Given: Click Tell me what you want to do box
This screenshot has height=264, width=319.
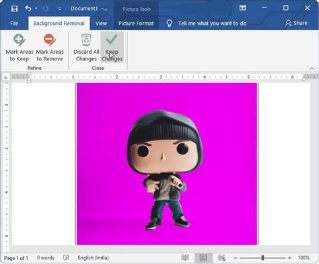Looking at the screenshot, I should (212, 24).
